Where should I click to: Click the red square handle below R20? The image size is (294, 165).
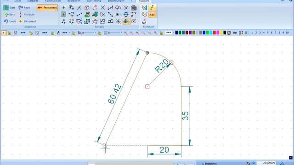click(147, 87)
